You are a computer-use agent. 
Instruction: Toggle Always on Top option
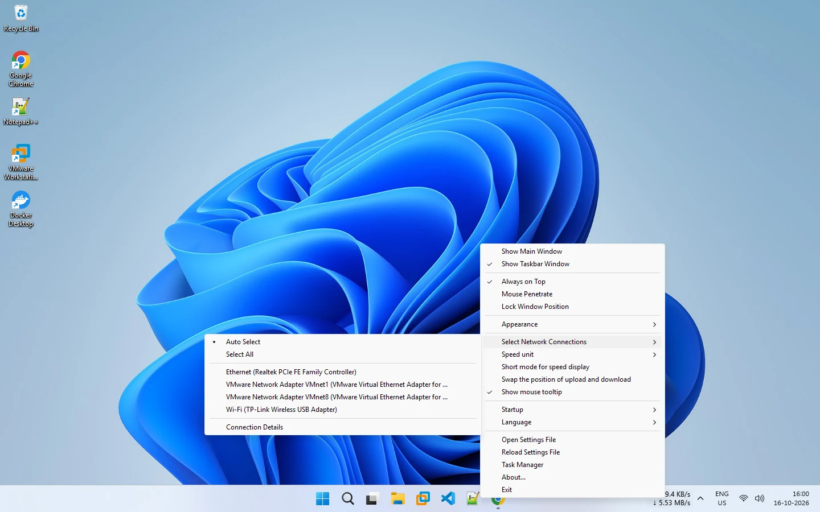(572, 282)
